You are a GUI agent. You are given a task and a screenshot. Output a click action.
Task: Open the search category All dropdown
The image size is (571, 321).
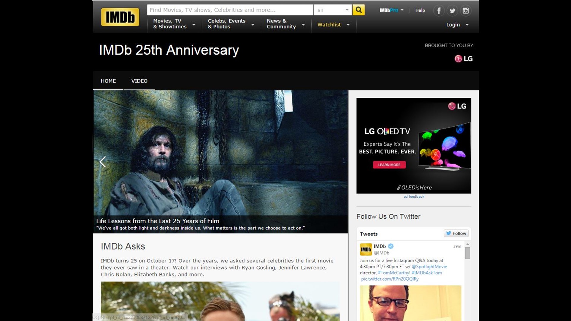332,10
